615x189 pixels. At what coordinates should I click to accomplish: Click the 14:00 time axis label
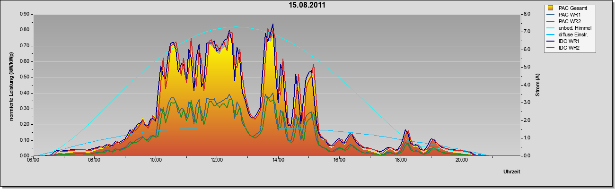(278, 161)
